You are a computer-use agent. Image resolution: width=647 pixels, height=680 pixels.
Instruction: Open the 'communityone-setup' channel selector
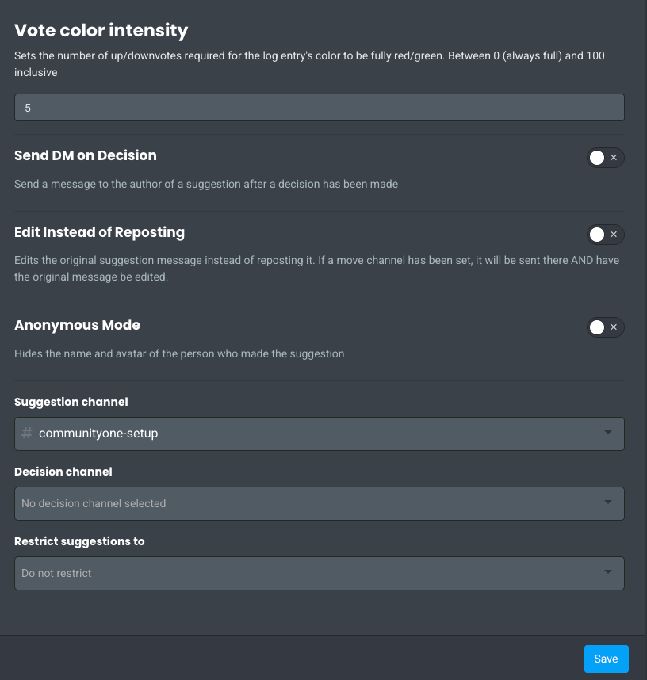point(319,434)
